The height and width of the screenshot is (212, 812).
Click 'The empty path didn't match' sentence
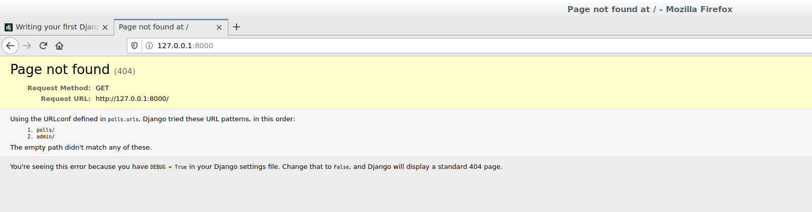click(x=81, y=148)
